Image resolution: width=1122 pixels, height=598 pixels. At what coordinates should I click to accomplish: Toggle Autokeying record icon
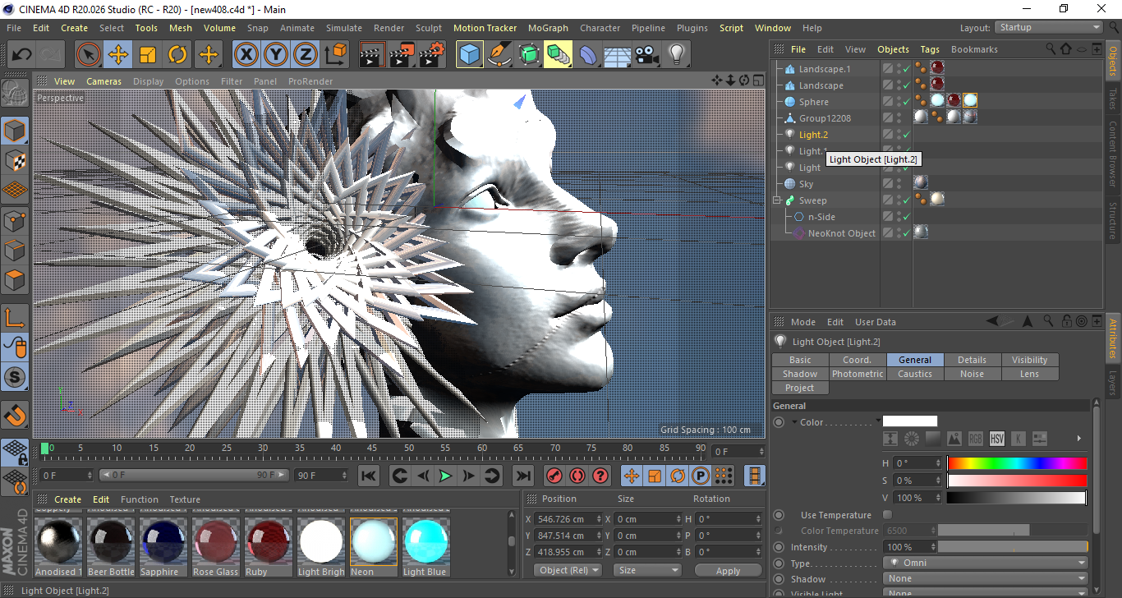[577, 476]
